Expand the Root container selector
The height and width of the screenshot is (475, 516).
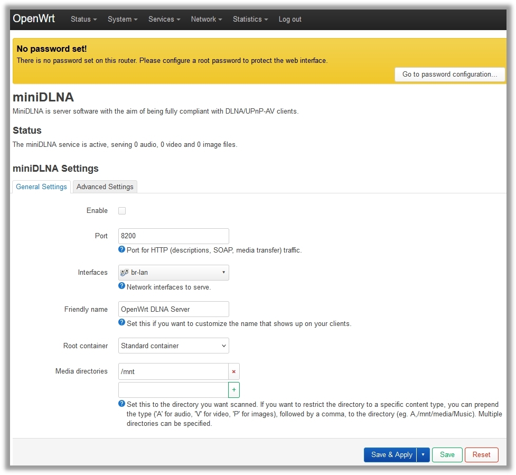pos(173,346)
